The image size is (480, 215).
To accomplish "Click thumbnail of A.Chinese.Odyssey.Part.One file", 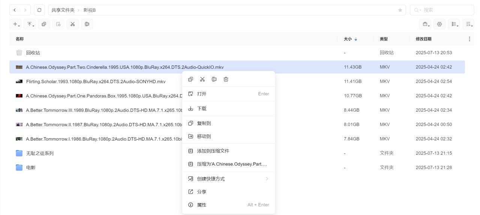I will [x=19, y=96].
